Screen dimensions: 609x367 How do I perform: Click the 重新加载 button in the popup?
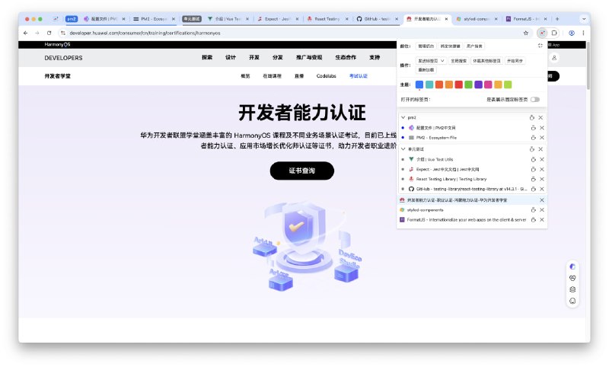click(x=426, y=70)
